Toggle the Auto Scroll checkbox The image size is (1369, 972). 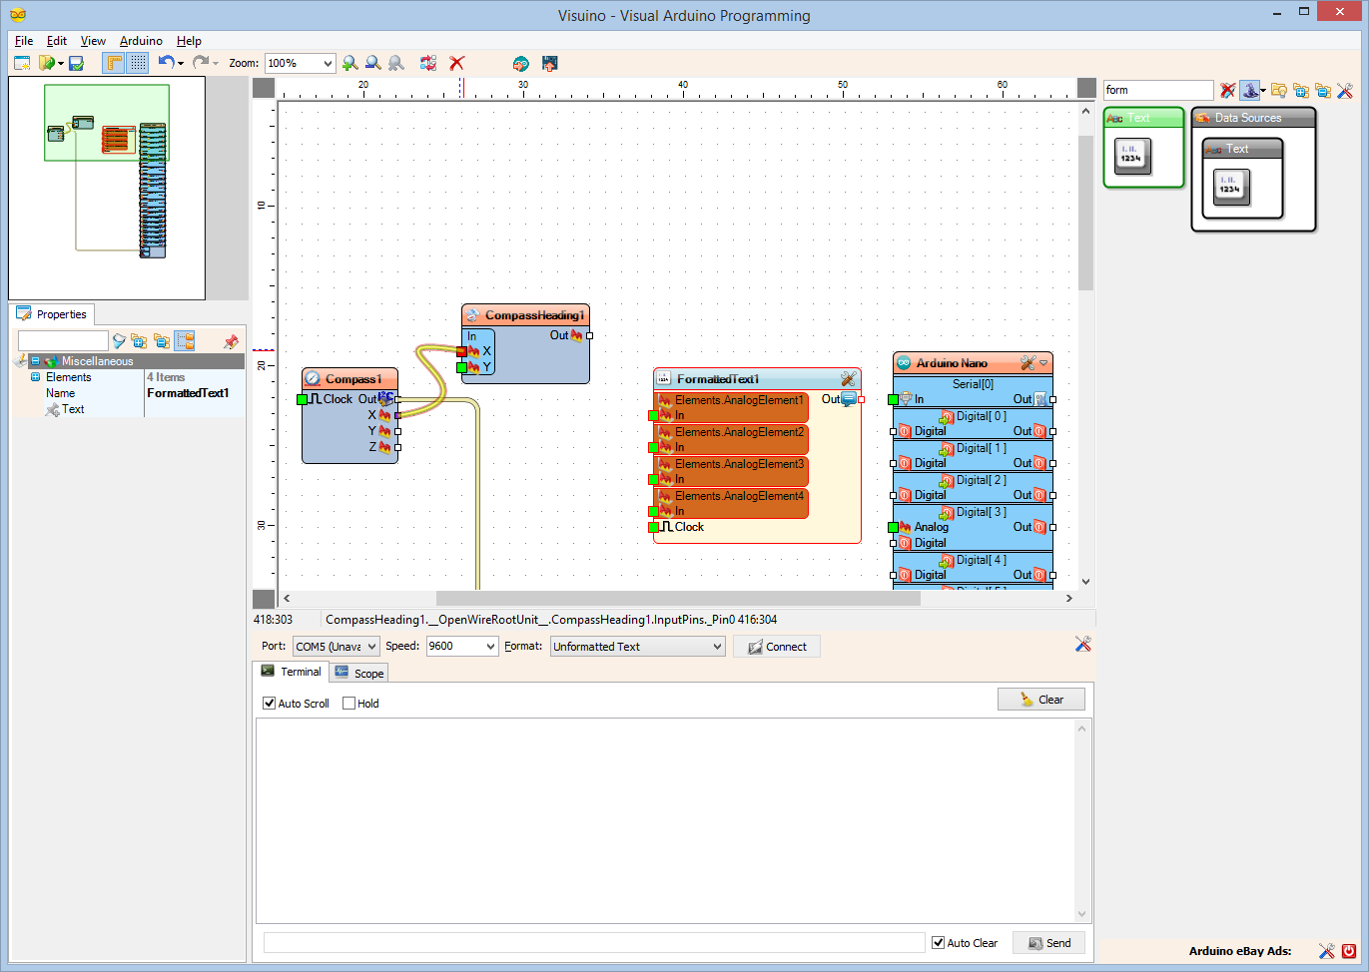[269, 704]
